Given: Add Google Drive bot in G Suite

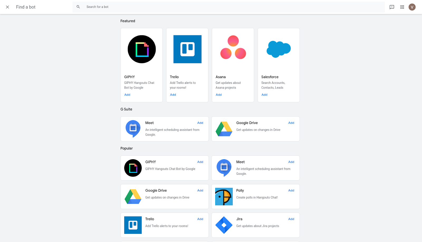Looking at the screenshot, I should click(291, 123).
